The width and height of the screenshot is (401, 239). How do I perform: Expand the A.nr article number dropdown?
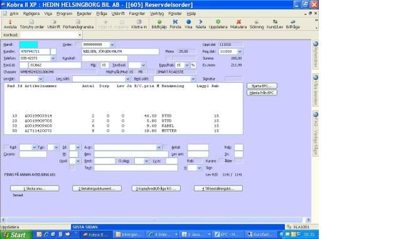click(x=159, y=147)
